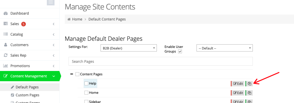Image resolution: width=294 pixels, height=103 pixels.
Task: Click the Customers person icon
Action: coord(6,45)
